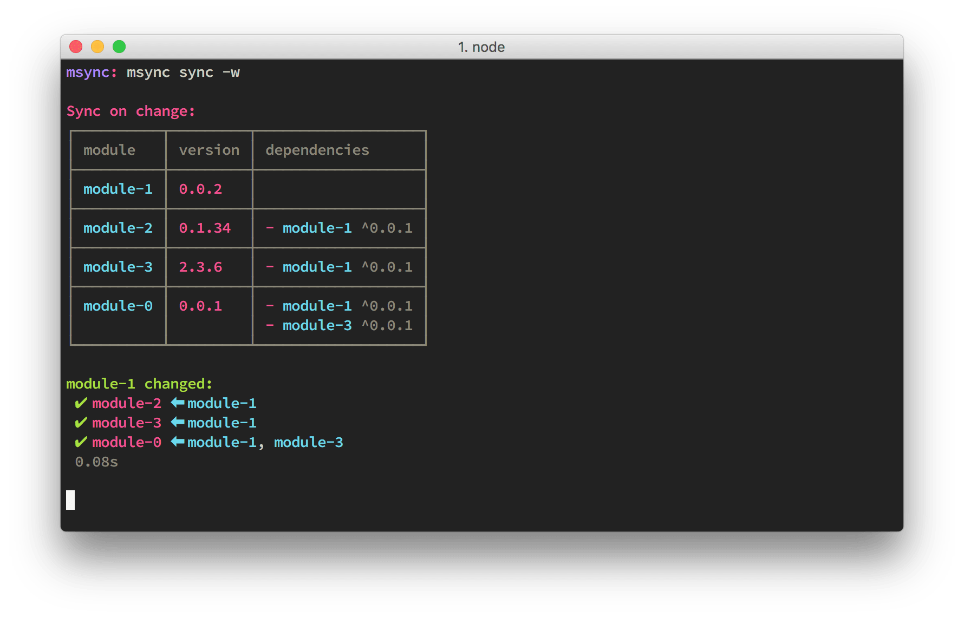
Task: Click the left arrow after pink module-0
Action: pos(178,442)
